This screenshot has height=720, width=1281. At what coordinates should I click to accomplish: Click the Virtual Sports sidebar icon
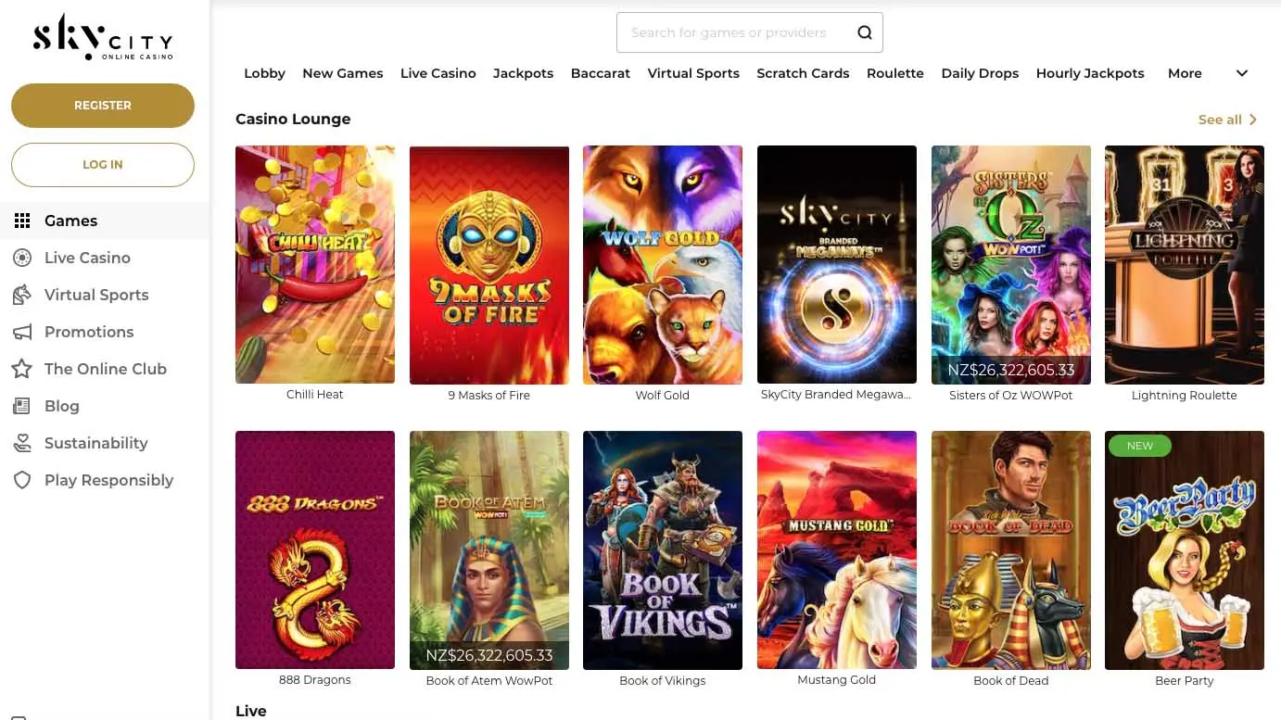point(22,295)
